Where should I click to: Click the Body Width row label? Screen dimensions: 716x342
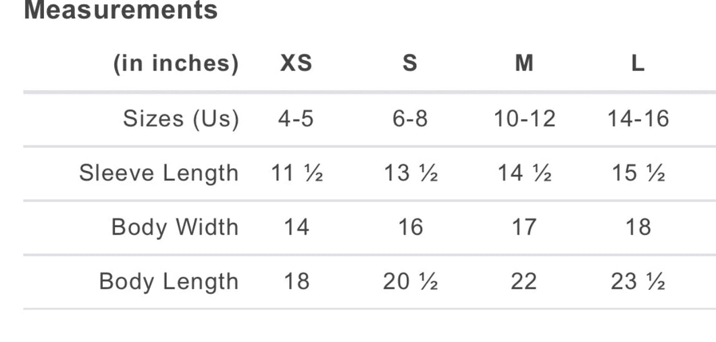coord(175,227)
